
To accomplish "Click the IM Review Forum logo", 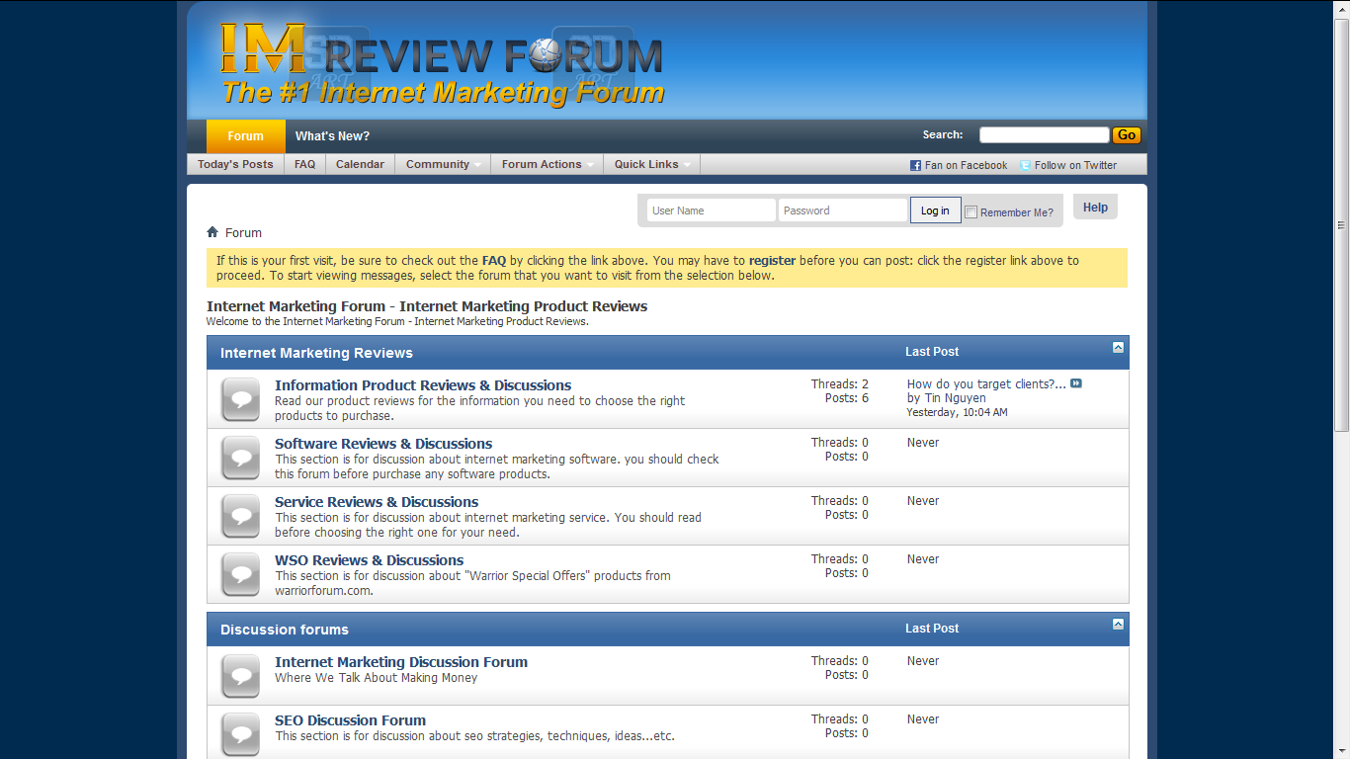I will click(x=442, y=64).
